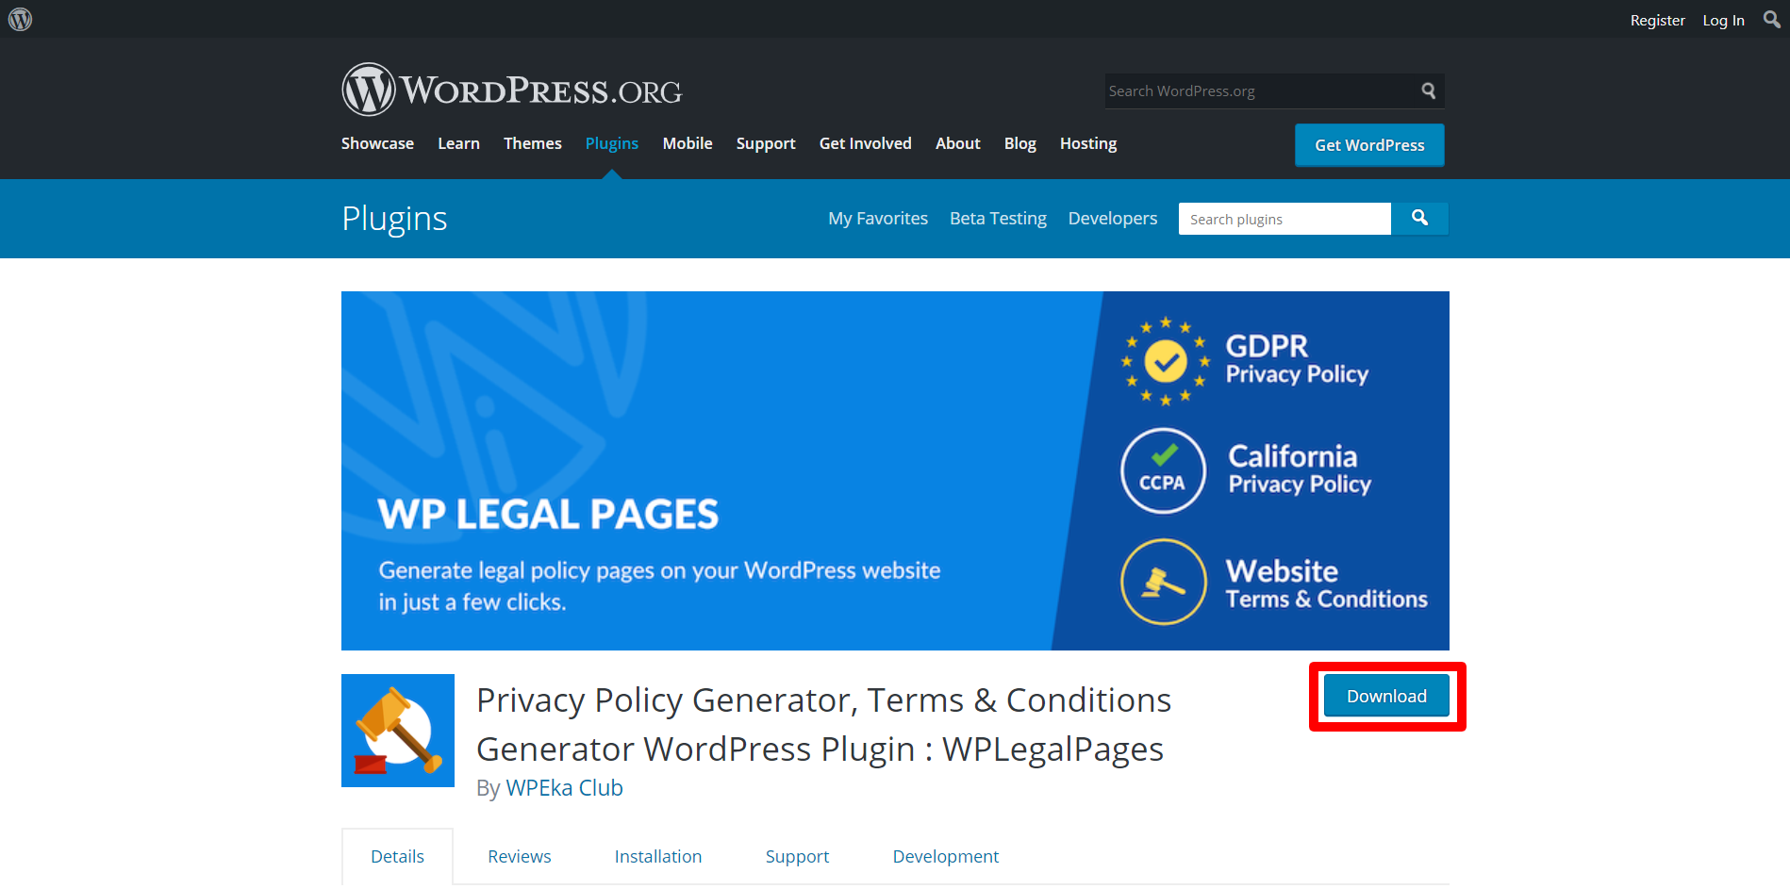This screenshot has height=889, width=1790.
Task: Open the Get Involved menu item
Action: pos(865,143)
